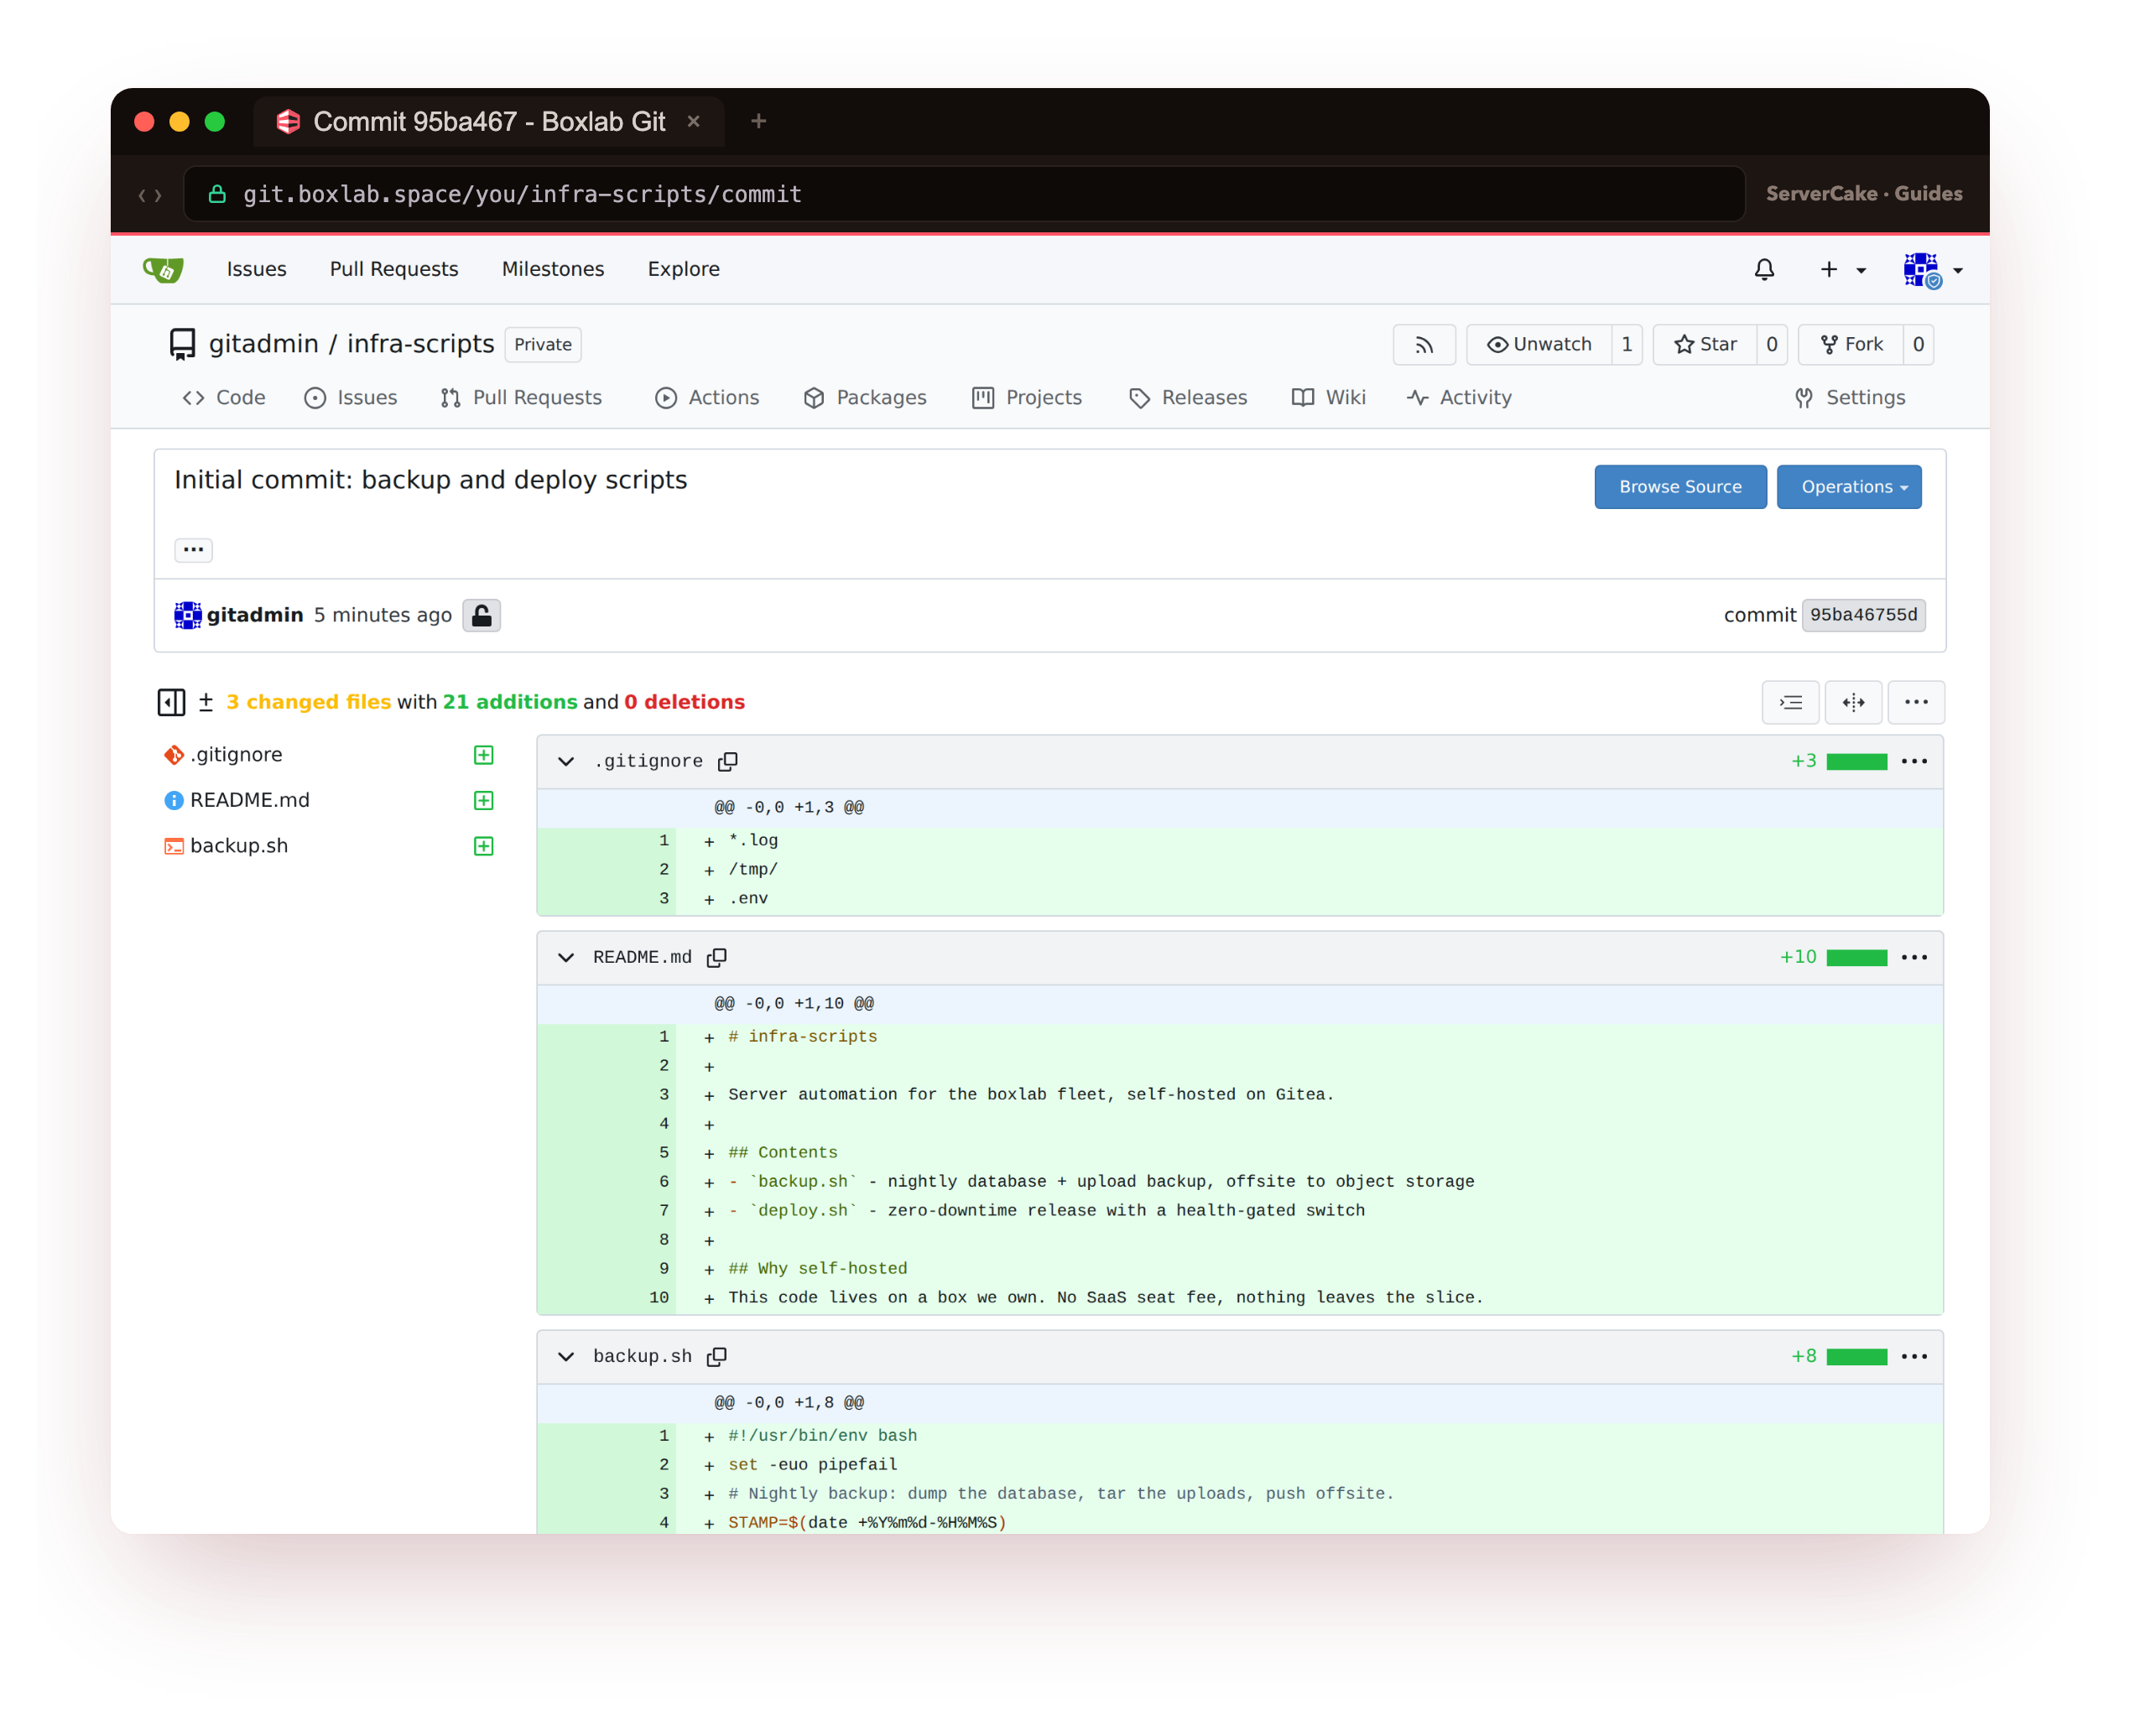Click added-file icon beside .gitignore in tree

point(483,755)
